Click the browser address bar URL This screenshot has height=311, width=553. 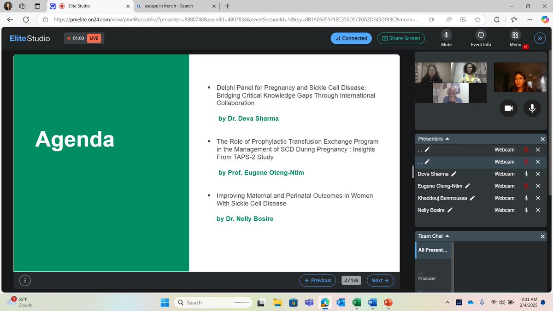point(236,19)
